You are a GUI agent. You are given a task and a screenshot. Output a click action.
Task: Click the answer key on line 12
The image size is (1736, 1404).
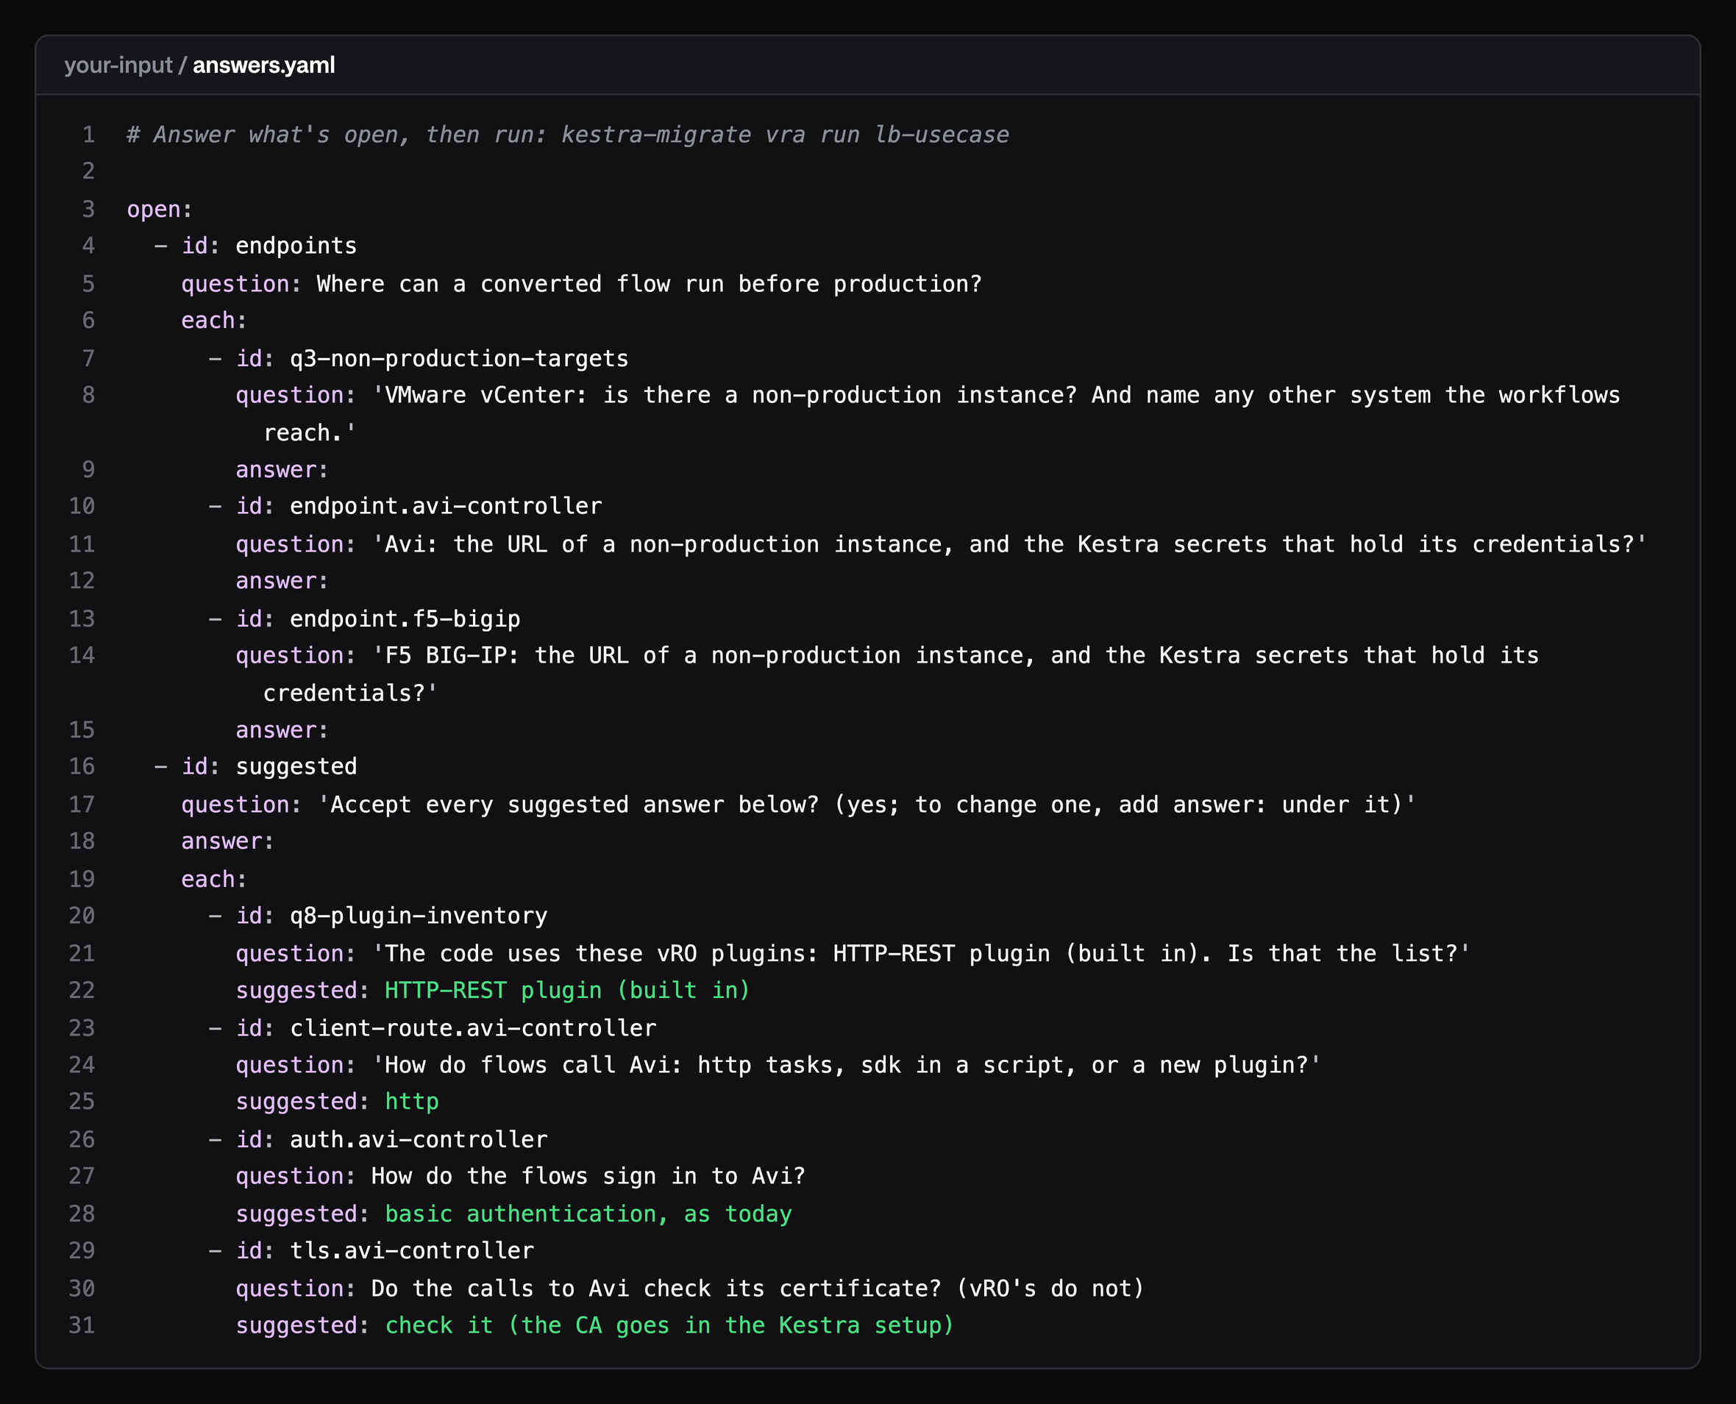tap(282, 582)
